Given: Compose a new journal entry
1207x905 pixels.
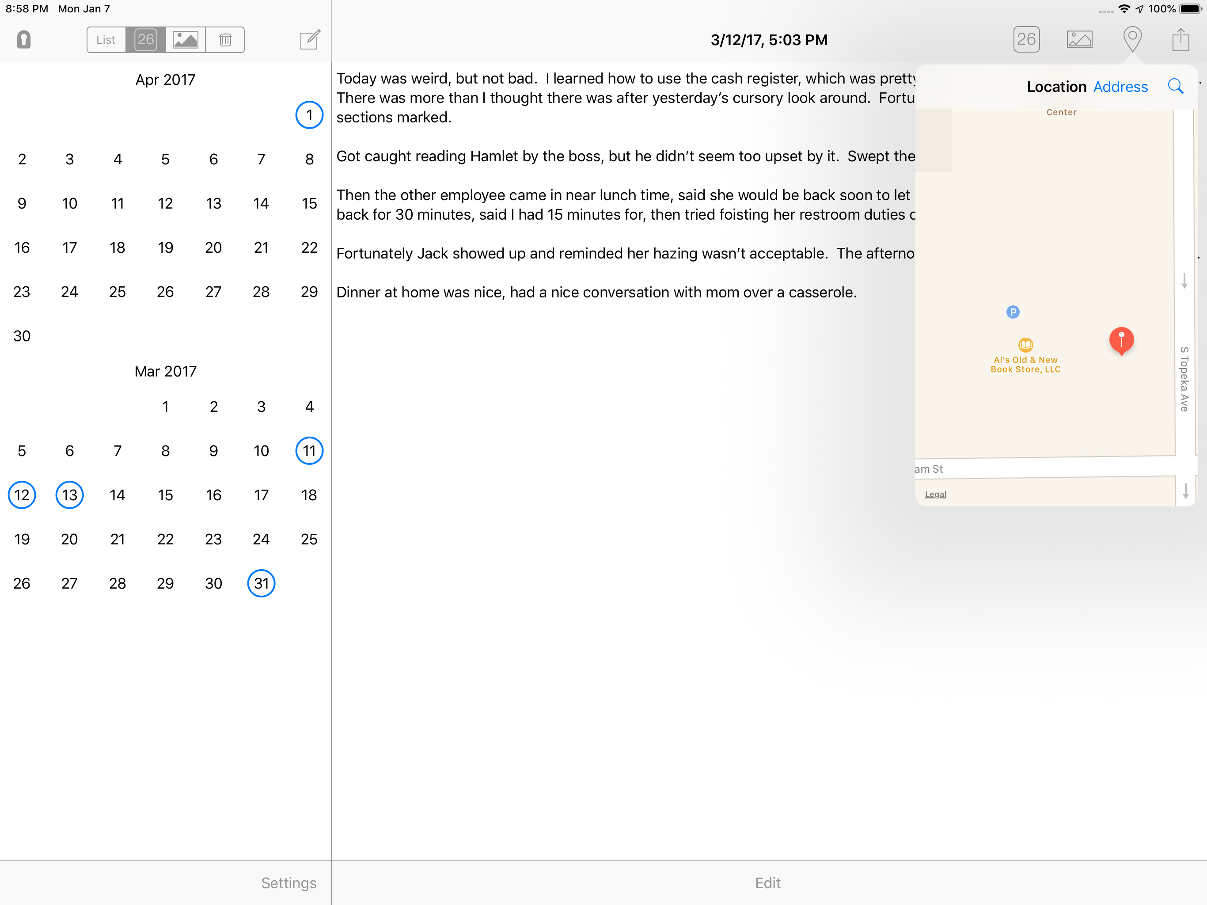Looking at the screenshot, I should (x=310, y=39).
